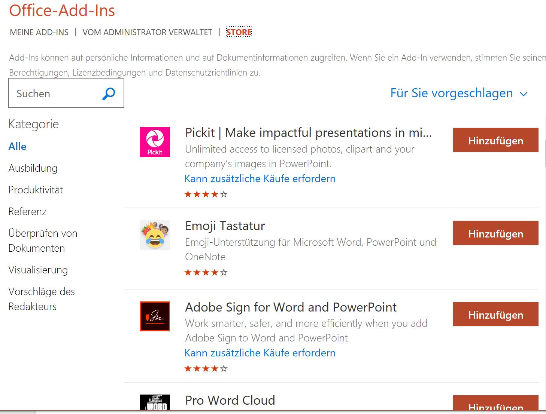Filter by the Visualisierung category
This screenshot has width=546, height=414.
coord(38,270)
